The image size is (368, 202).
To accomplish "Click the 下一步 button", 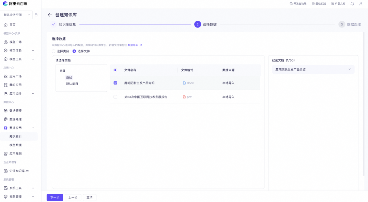I will coord(55,197).
